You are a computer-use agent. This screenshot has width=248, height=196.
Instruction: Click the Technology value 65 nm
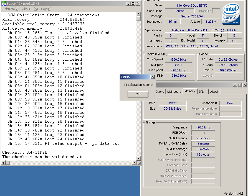[172, 22]
